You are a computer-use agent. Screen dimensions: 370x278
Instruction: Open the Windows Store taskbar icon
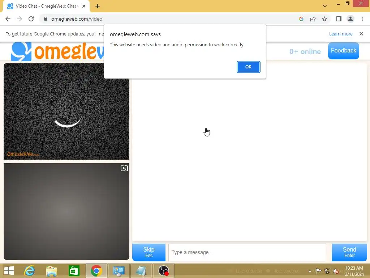(74, 271)
